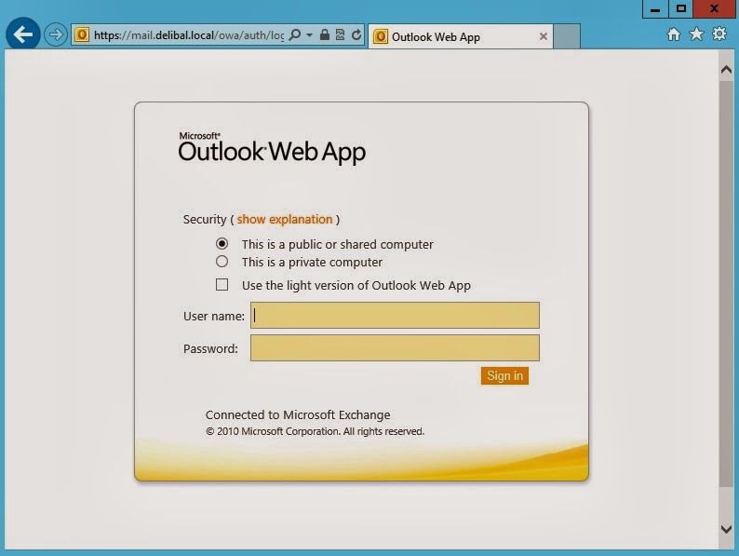
Task: Open the Tools gear icon
Action: point(719,34)
